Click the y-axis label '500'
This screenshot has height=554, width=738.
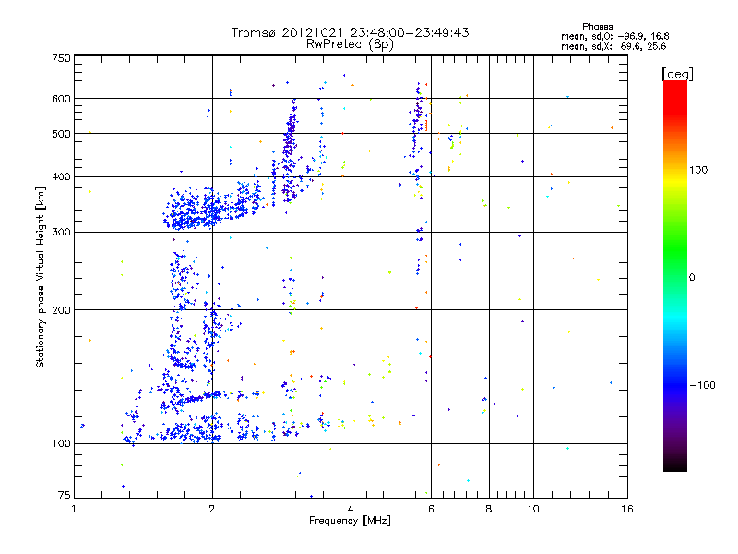click(x=61, y=134)
